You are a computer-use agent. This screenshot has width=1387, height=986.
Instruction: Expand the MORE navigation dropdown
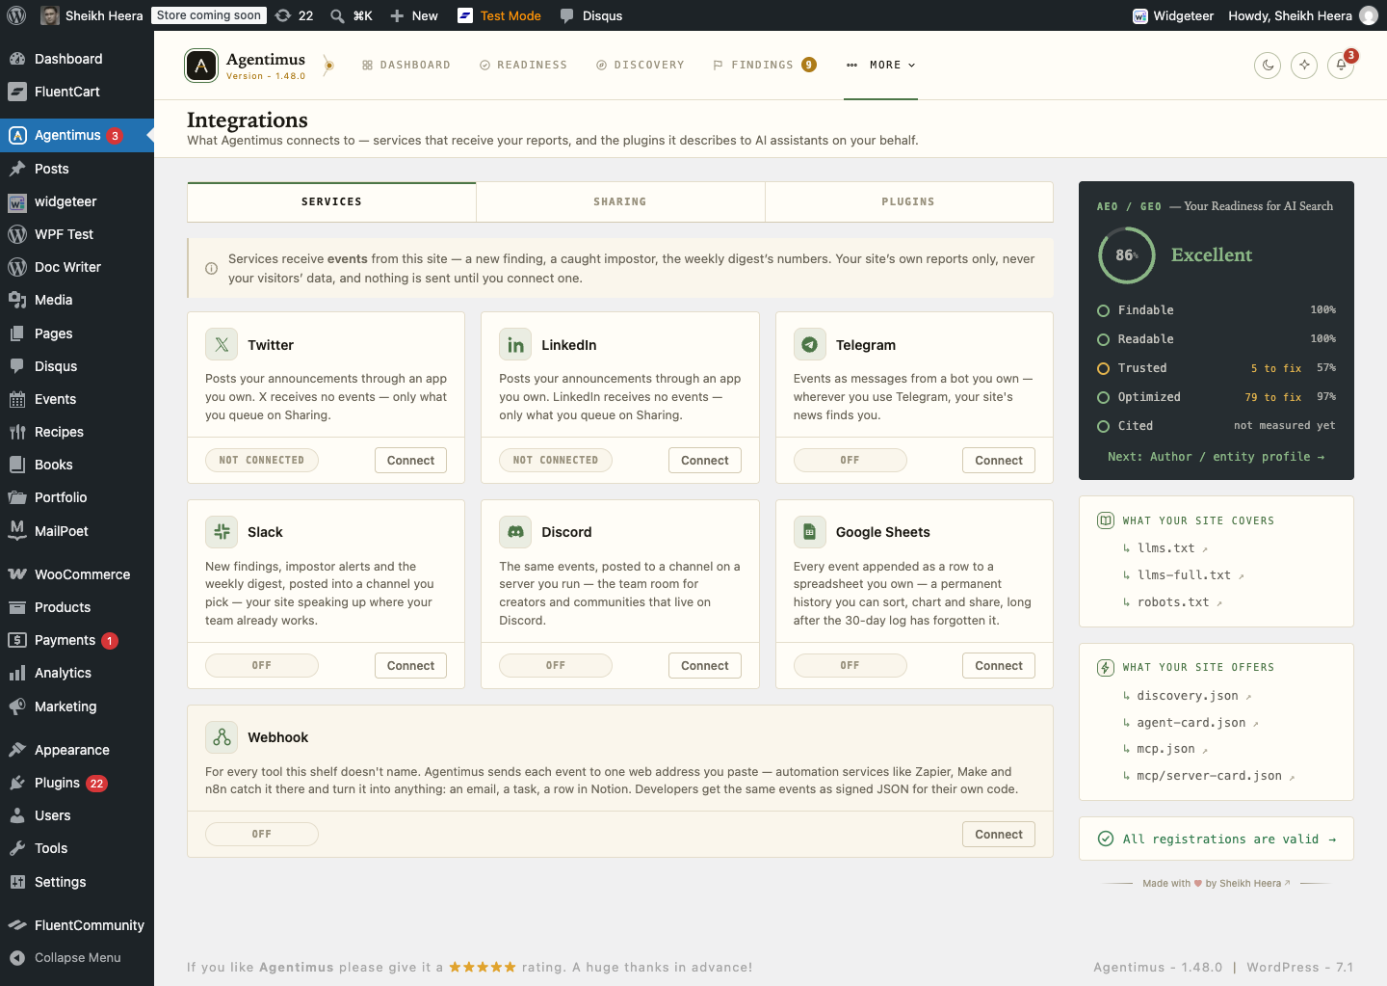[x=880, y=66]
